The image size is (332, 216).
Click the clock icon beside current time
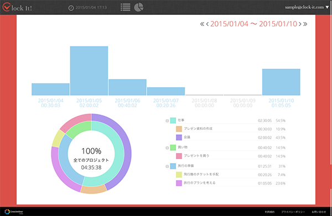coord(71,8)
